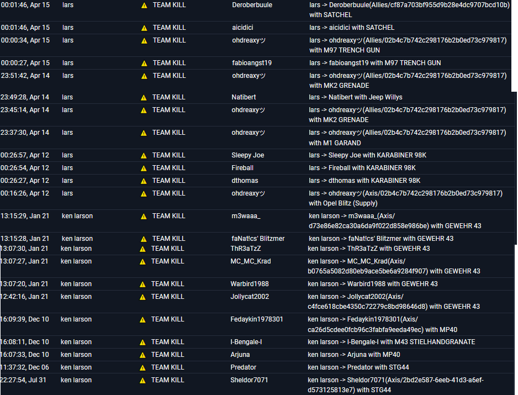This screenshot has height=395, width=518.
Task: Click warning icon in m3waaa_ row
Action: pyautogui.click(x=144, y=216)
